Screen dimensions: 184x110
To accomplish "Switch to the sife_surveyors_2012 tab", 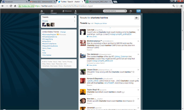I will 99,2.
